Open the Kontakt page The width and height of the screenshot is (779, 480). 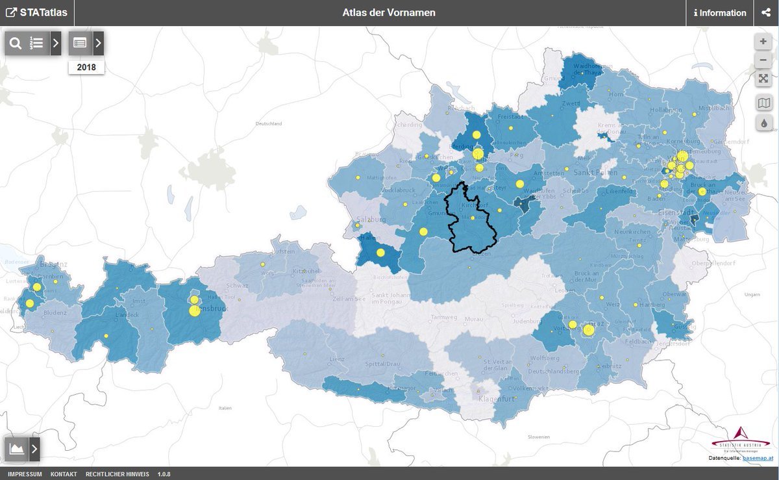(64, 474)
